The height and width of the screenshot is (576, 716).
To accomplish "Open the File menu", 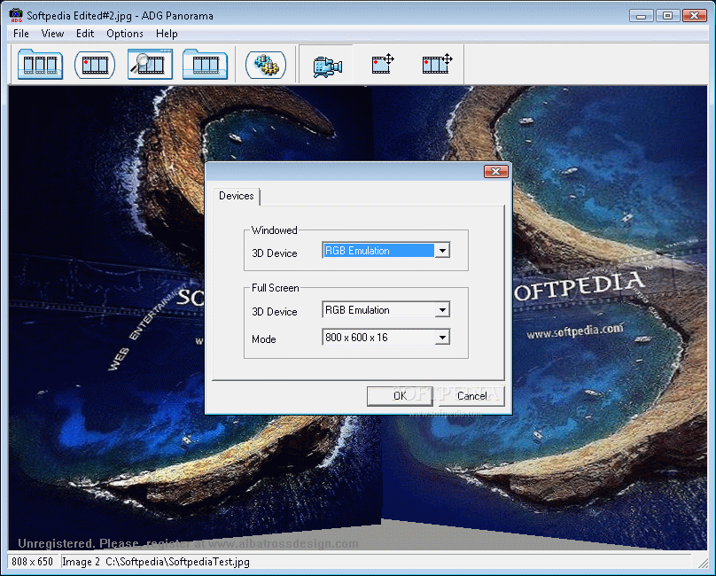I will pos(21,34).
